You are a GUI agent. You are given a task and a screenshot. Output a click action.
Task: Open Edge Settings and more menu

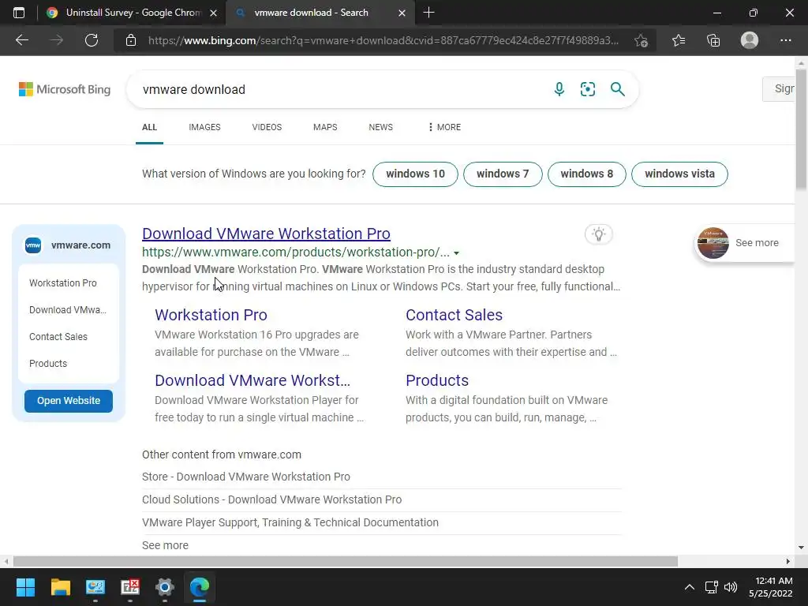tap(785, 40)
